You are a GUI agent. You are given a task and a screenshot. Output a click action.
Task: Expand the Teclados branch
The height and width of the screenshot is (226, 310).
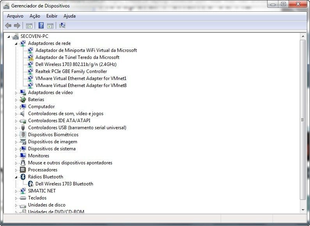click(x=16, y=198)
